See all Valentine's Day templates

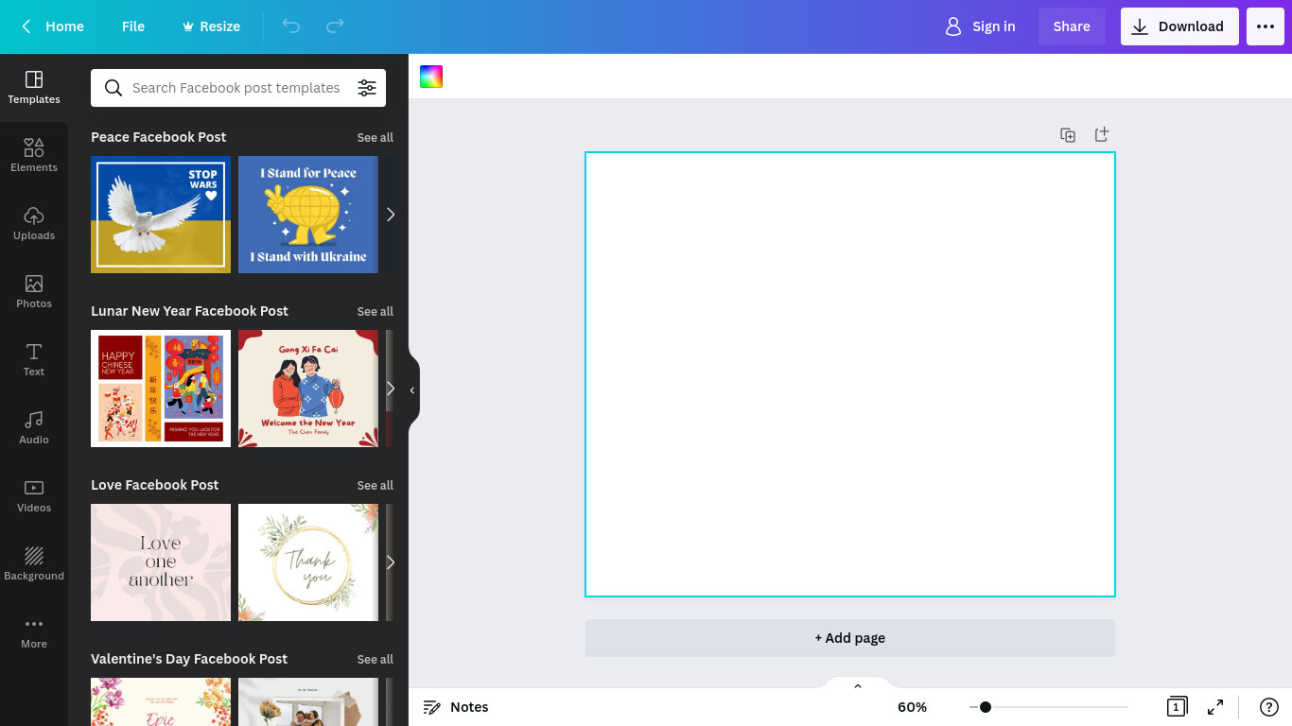tap(375, 659)
